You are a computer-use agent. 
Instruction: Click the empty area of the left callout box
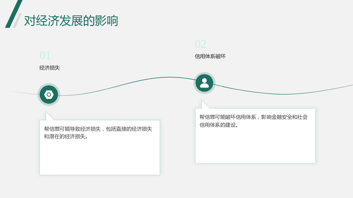point(100,157)
